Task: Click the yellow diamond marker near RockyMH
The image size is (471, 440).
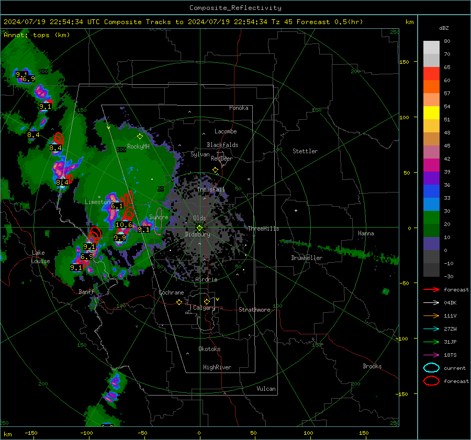Action: click(x=140, y=137)
